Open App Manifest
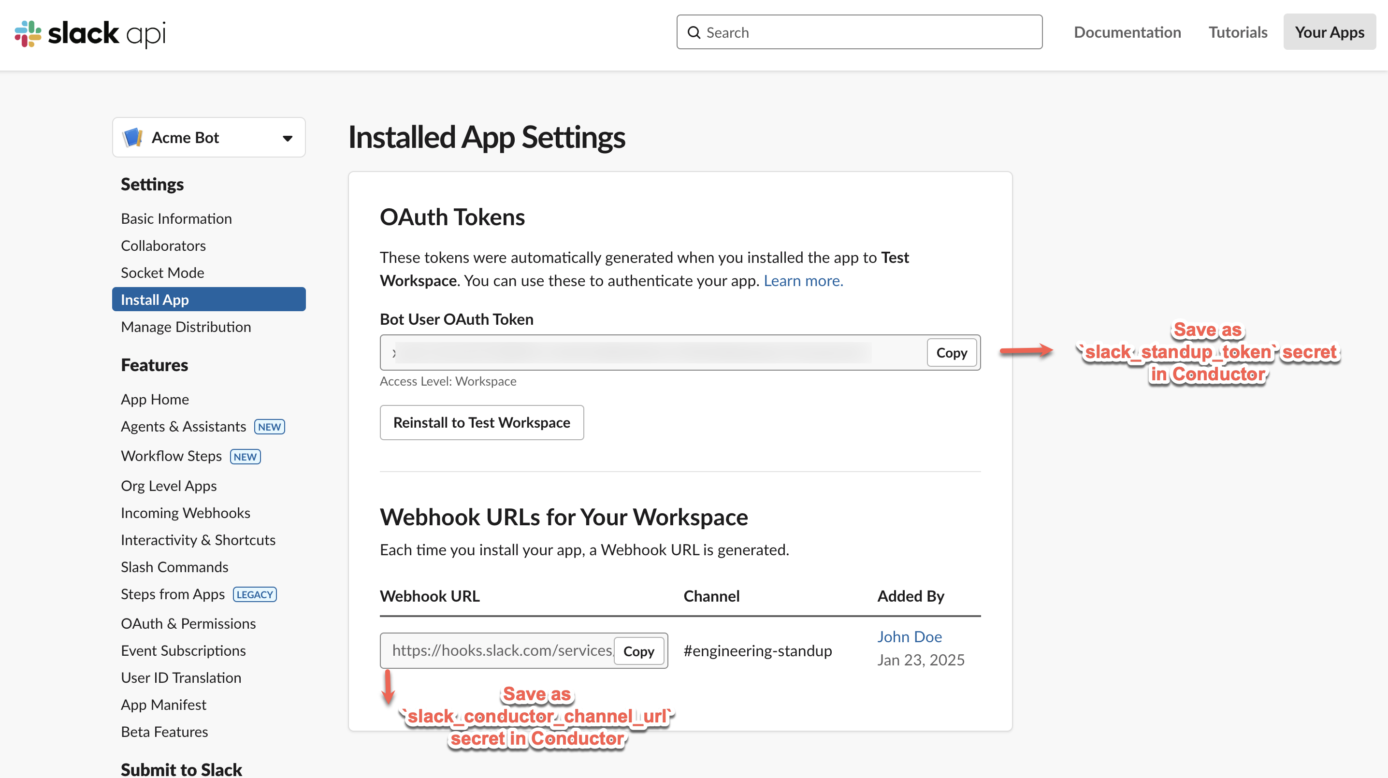1388x778 pixels. 163,705
